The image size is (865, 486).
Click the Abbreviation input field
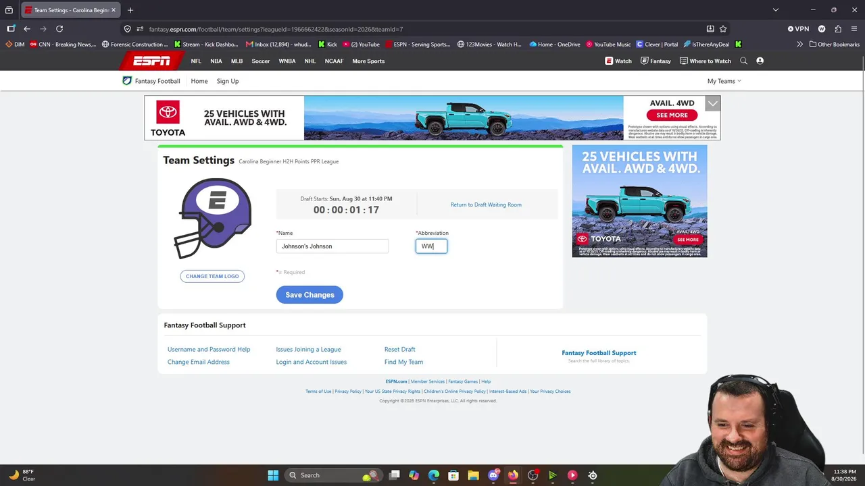tap(431, 246)
